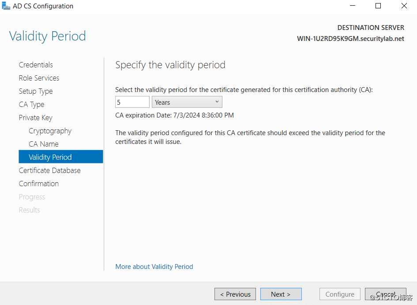
Task: Go to the Confirmation step
Action: click(38, 184)
